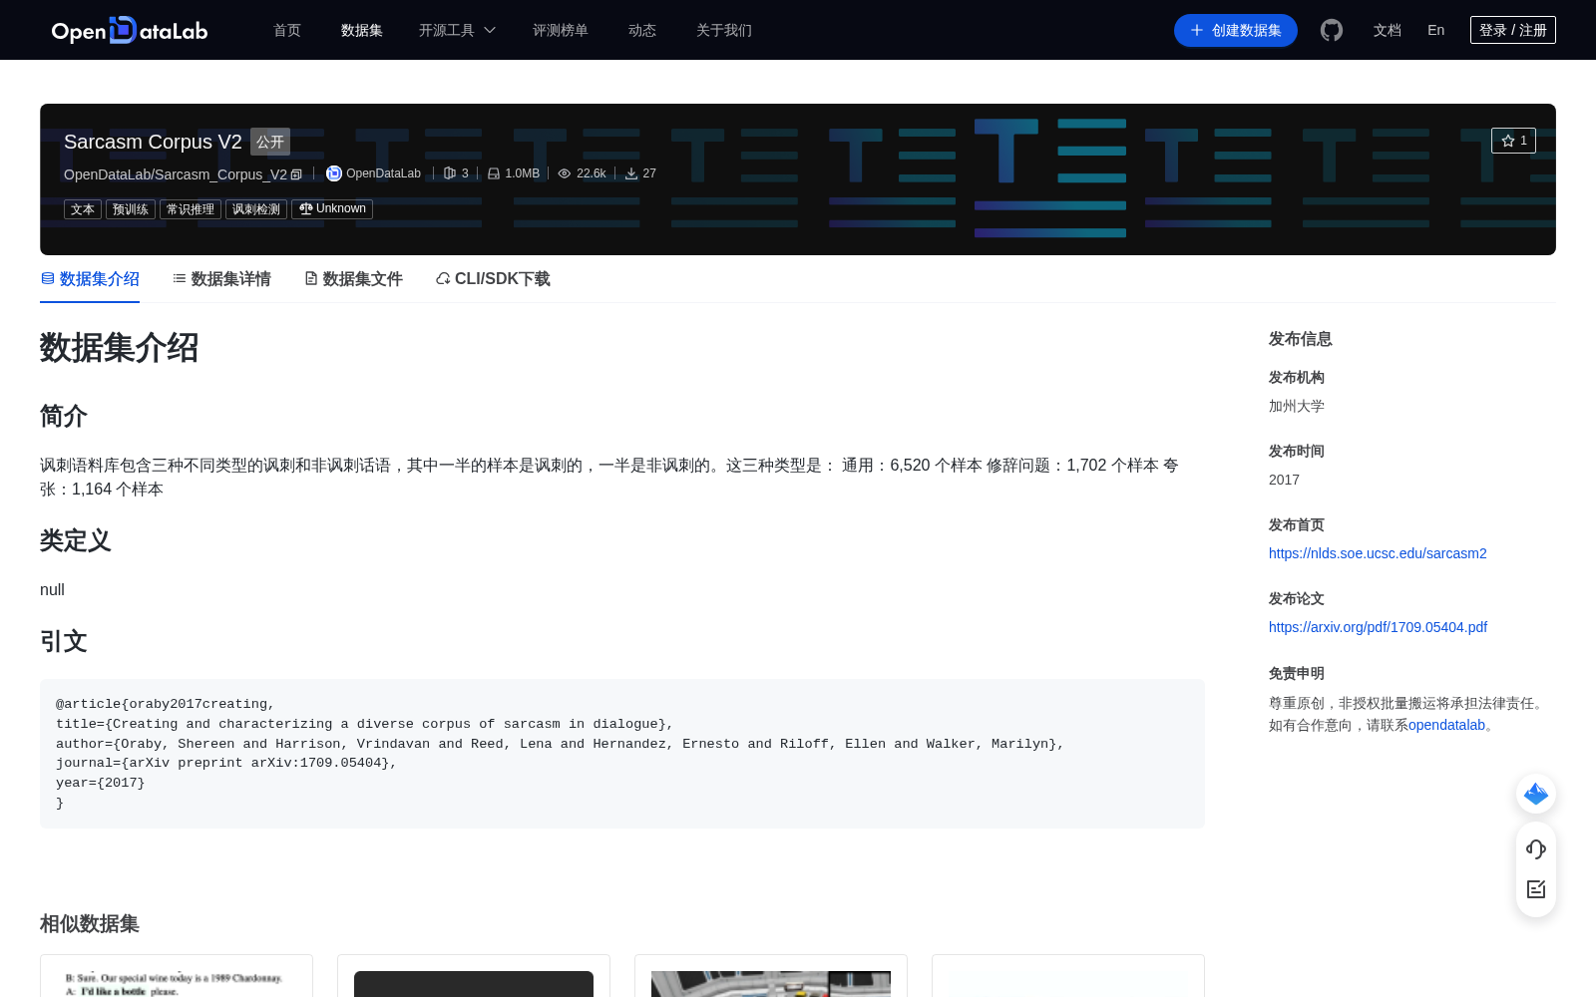The height and width of the screenshot is (997, 1596).
Task: Click the 讽刺检测 tag
Action: (x=256, y=209)
